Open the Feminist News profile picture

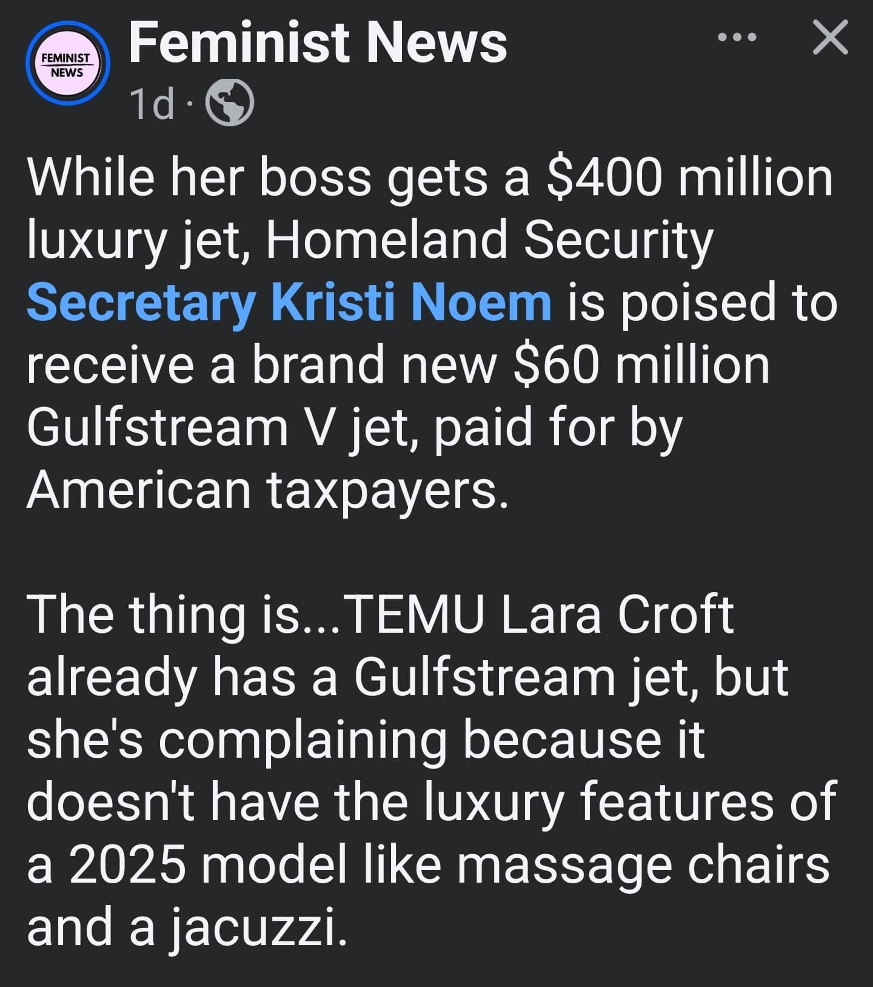click(68, 64)
